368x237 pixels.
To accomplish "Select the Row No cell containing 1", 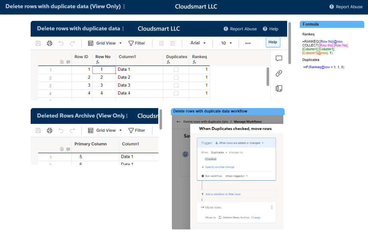I will tap(104, 70).
